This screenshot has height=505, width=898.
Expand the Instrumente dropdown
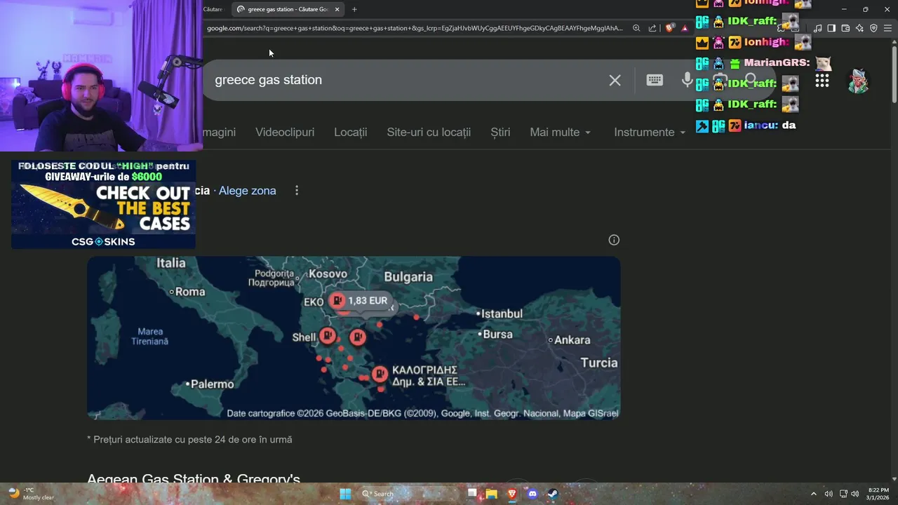click(x=650, y=132)
